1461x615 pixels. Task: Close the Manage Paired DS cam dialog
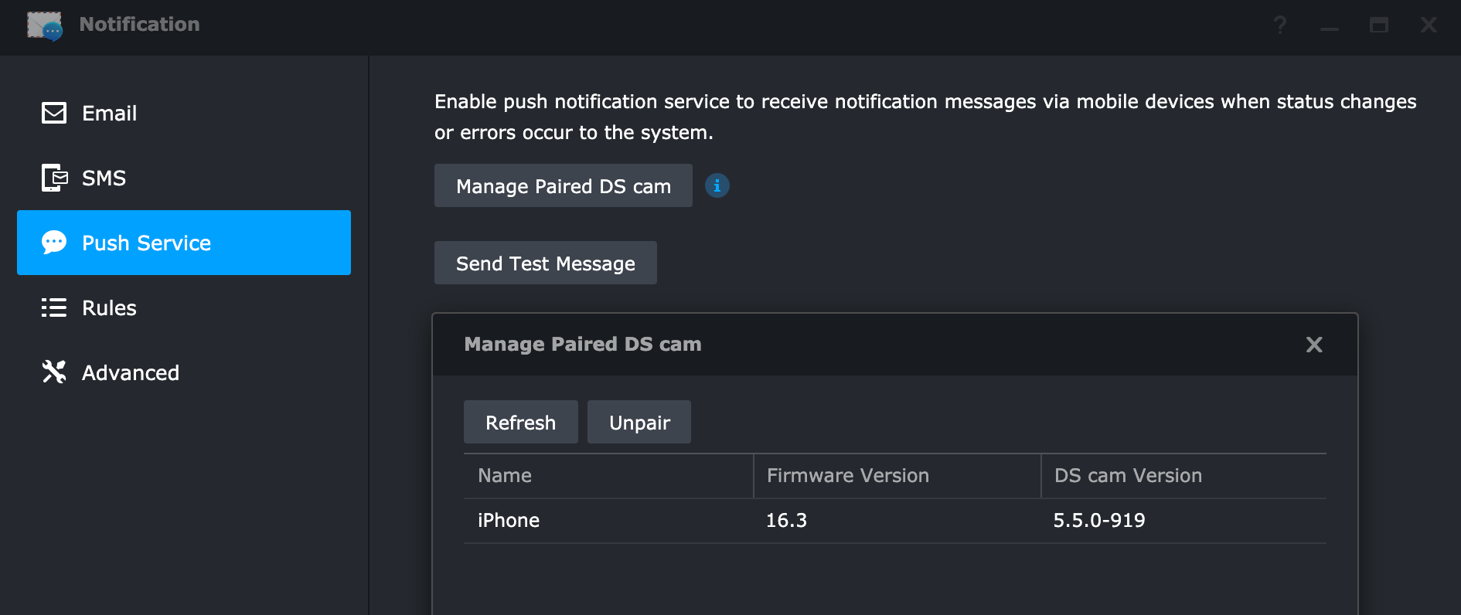[1314, 345]
